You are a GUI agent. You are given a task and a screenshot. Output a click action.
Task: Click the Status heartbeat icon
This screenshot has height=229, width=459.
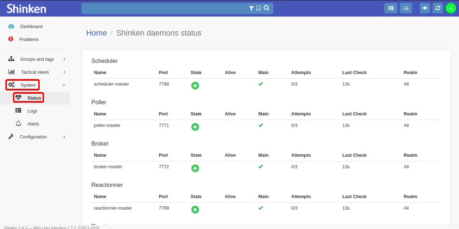coord(18,97)
